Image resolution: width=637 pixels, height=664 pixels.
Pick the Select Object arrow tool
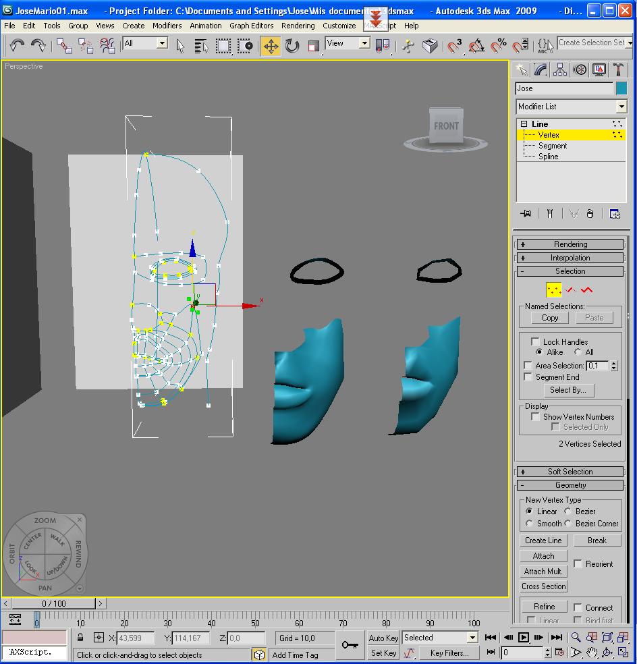pos(180,46)
